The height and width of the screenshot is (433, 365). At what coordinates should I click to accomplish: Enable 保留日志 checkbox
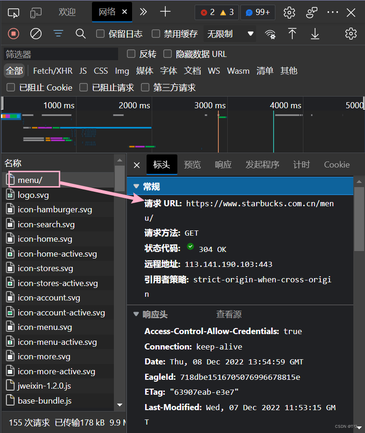coord(100,34)
